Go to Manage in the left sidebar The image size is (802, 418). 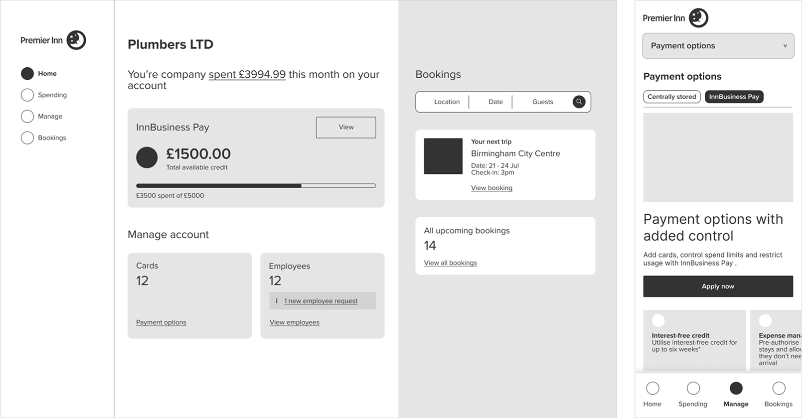(x=50, y=116)
